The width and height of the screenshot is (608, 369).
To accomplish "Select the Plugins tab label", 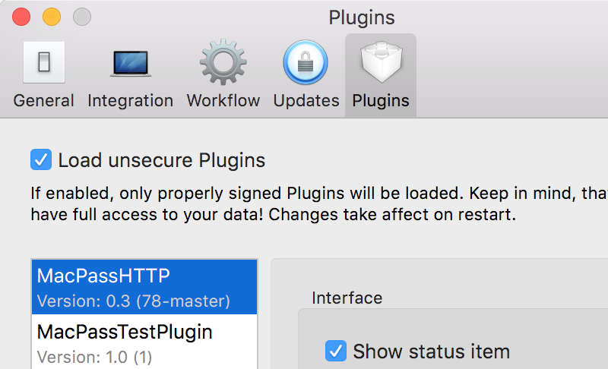I will pyautogui.click(x=381, y=101).
